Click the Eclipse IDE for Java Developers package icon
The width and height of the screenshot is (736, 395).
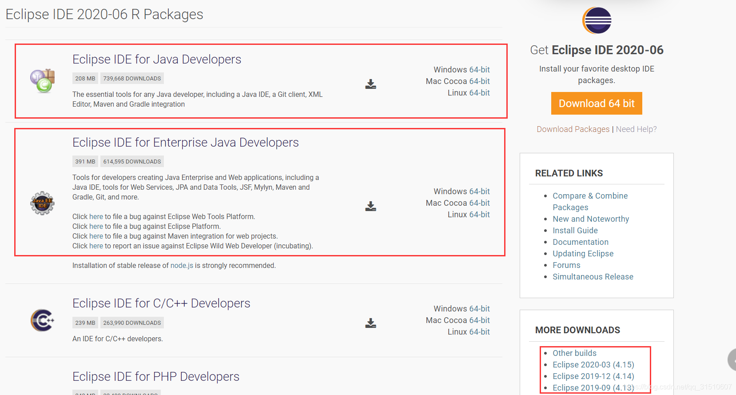(42, 81)
